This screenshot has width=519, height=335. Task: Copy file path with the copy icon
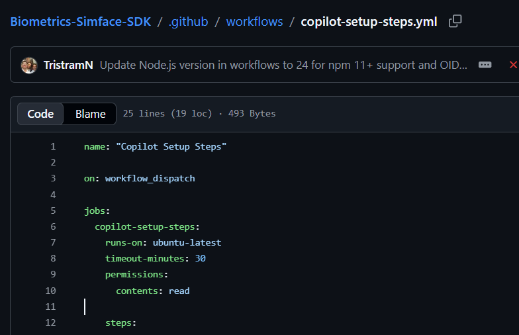click(x=455, y=21)
